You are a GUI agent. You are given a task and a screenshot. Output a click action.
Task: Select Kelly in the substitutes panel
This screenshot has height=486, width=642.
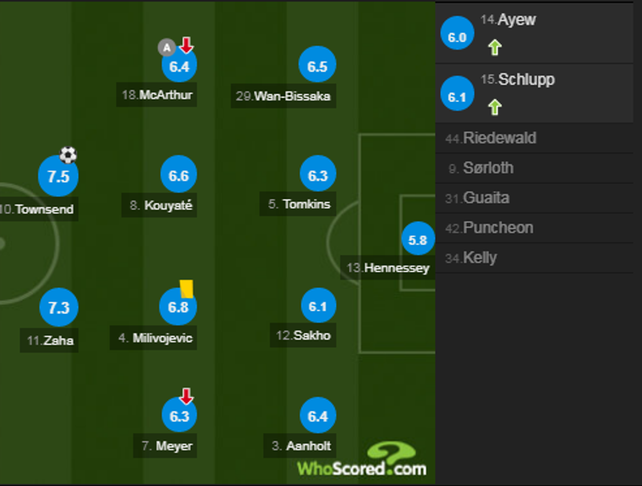click(x=481, y=258)
